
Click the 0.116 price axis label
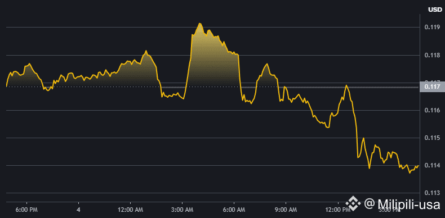pos(432,110)
